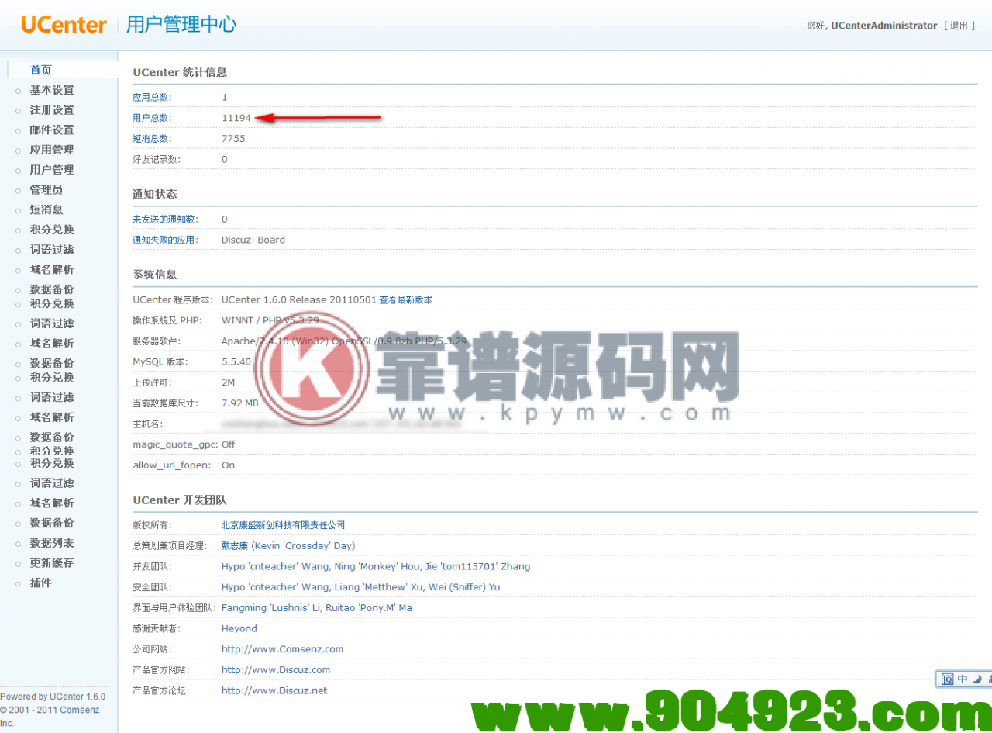
Task: Go to 注册设置 menu item
Action: click(x=52, y=110)
